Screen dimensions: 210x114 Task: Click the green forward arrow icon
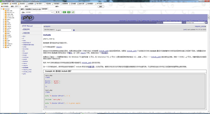[x=69, y=12]
